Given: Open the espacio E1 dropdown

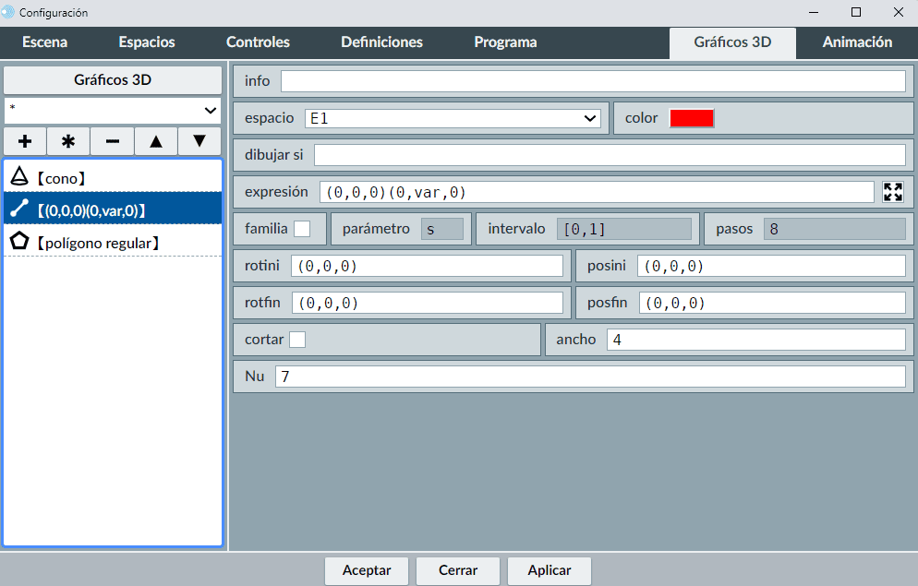Looking at the screenshot, I should tap(453, 118).
